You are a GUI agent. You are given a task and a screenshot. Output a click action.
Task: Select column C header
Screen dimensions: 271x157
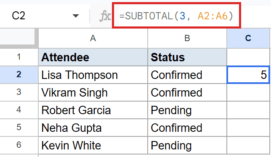click(x=248, y=38)
